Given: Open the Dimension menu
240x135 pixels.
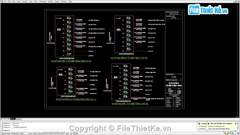Looking at the screenshot, I should coord(43,1).
